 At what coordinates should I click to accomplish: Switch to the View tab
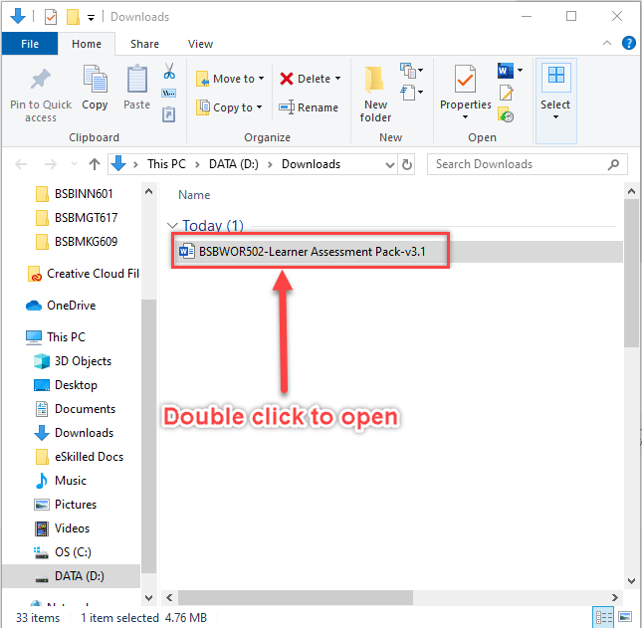200,44
